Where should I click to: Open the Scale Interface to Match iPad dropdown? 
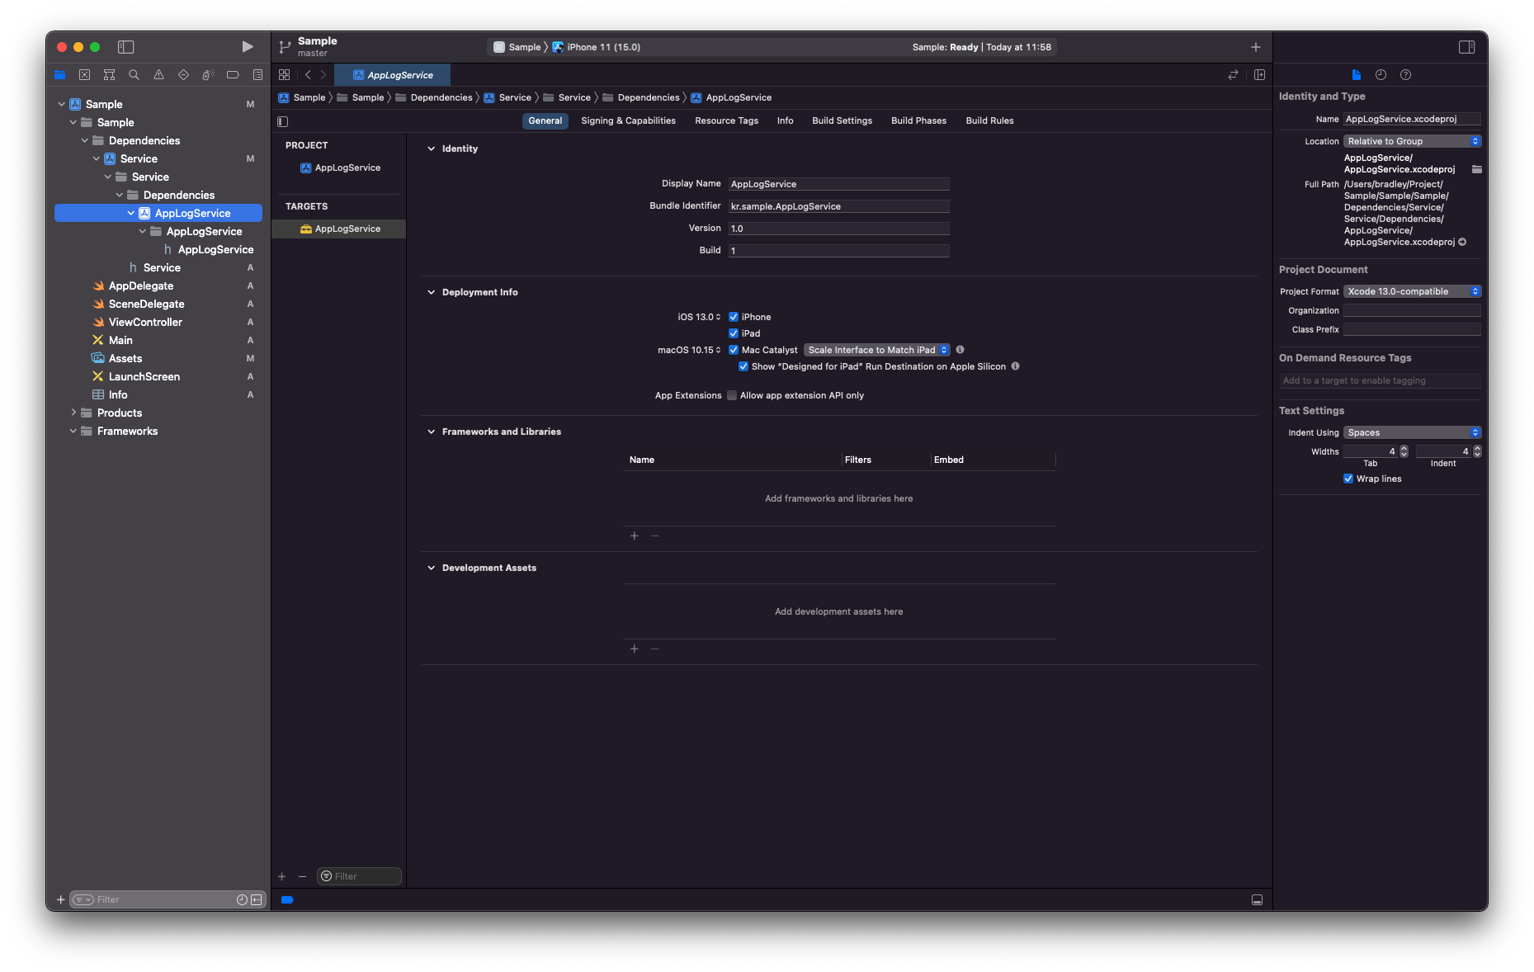(877, 350)
